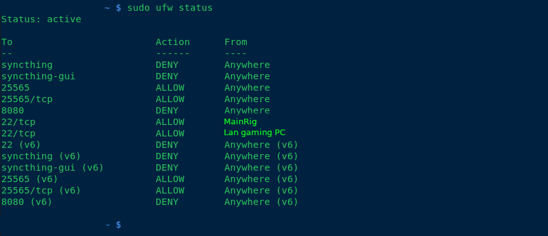This screenshot has height=236, width=548.
Task: Click the '8080' rule entry without v6
Action: [x=13, y=110]
